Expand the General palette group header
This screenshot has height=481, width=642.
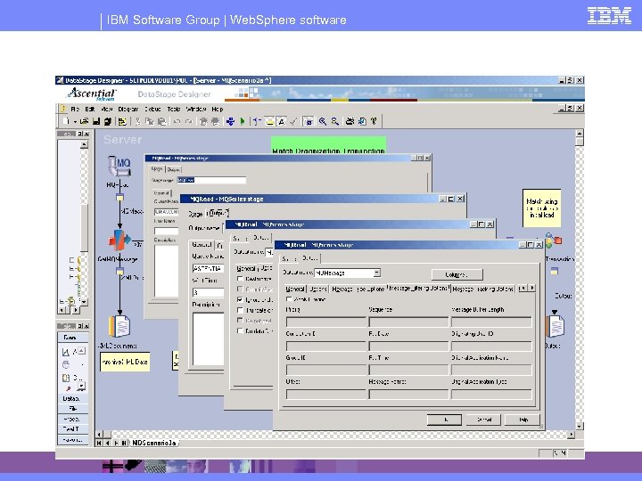(72, 338)
